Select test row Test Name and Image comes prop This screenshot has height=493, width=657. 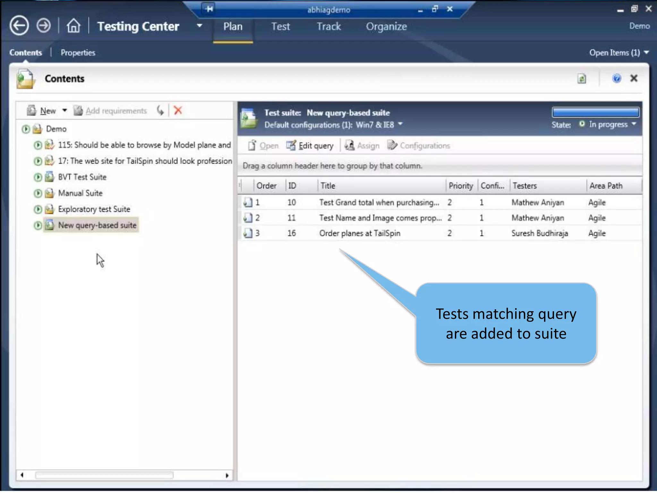click(440, 218)
